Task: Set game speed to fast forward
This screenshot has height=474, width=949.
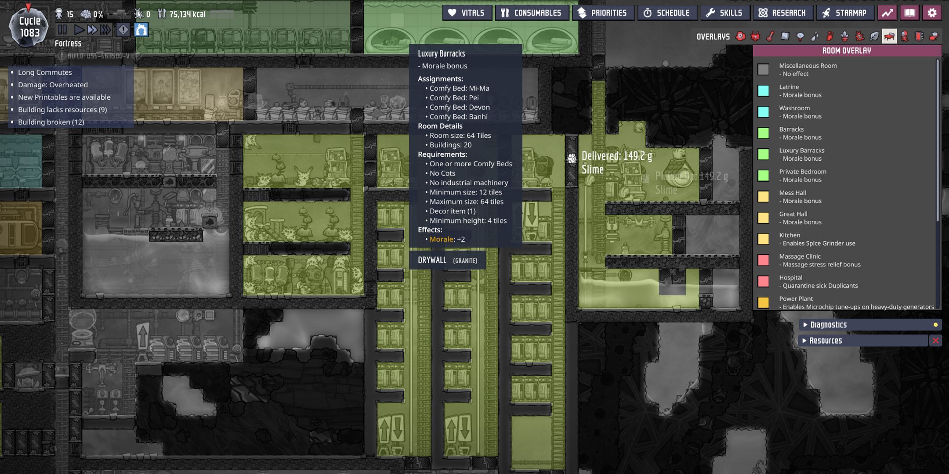Action: click(92, 30)
